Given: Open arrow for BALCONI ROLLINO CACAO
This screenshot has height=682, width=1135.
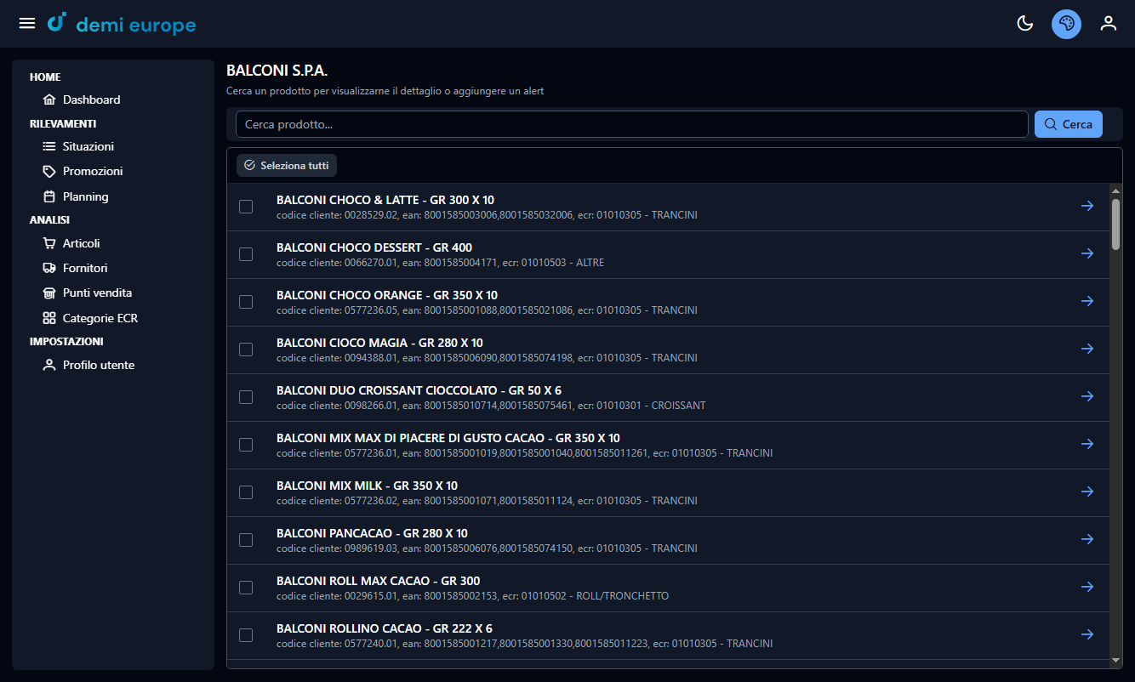Looking at the screenshot, I should click(1087, 634).
